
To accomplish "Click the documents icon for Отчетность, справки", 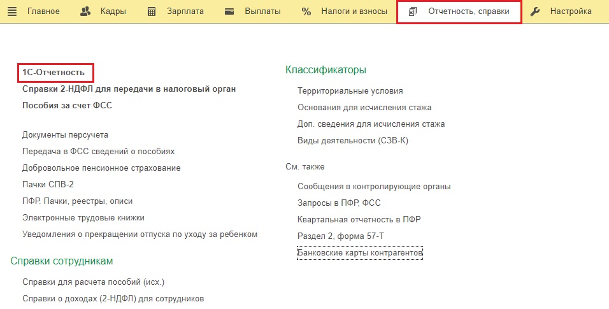I will 412,11.
